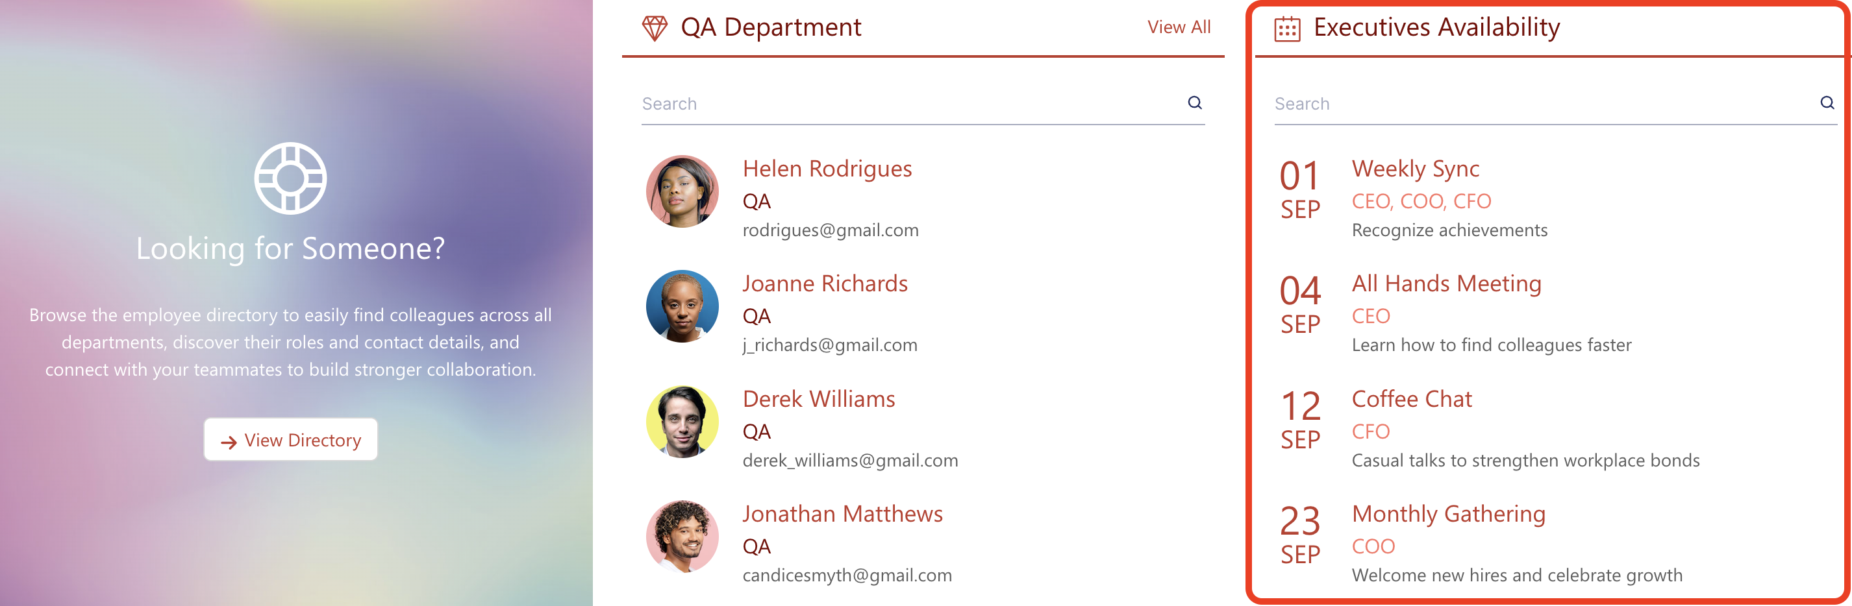Click the Monthly Gathering event

tap(1449, 514)
